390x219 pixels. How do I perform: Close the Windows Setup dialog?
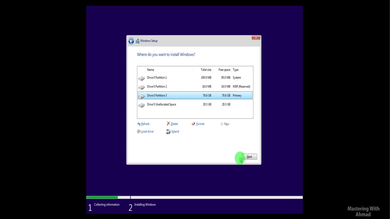click(x=256, y=37)
